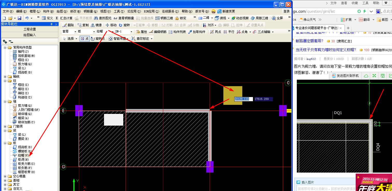
Task: Open the 板 component type dropdown
Action: (94, 32)
